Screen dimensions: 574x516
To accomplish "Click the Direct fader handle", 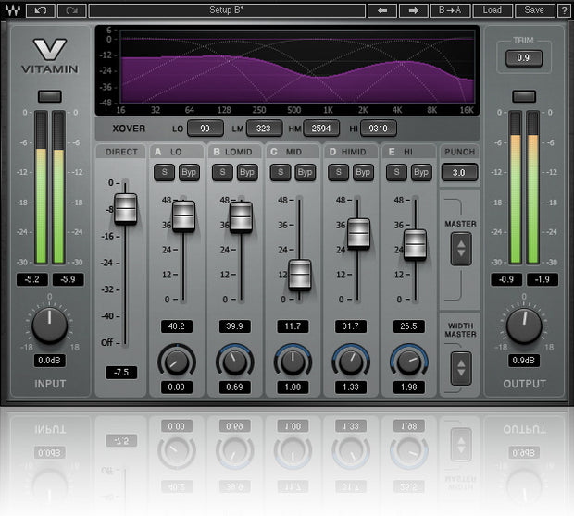I will (126, 209).
